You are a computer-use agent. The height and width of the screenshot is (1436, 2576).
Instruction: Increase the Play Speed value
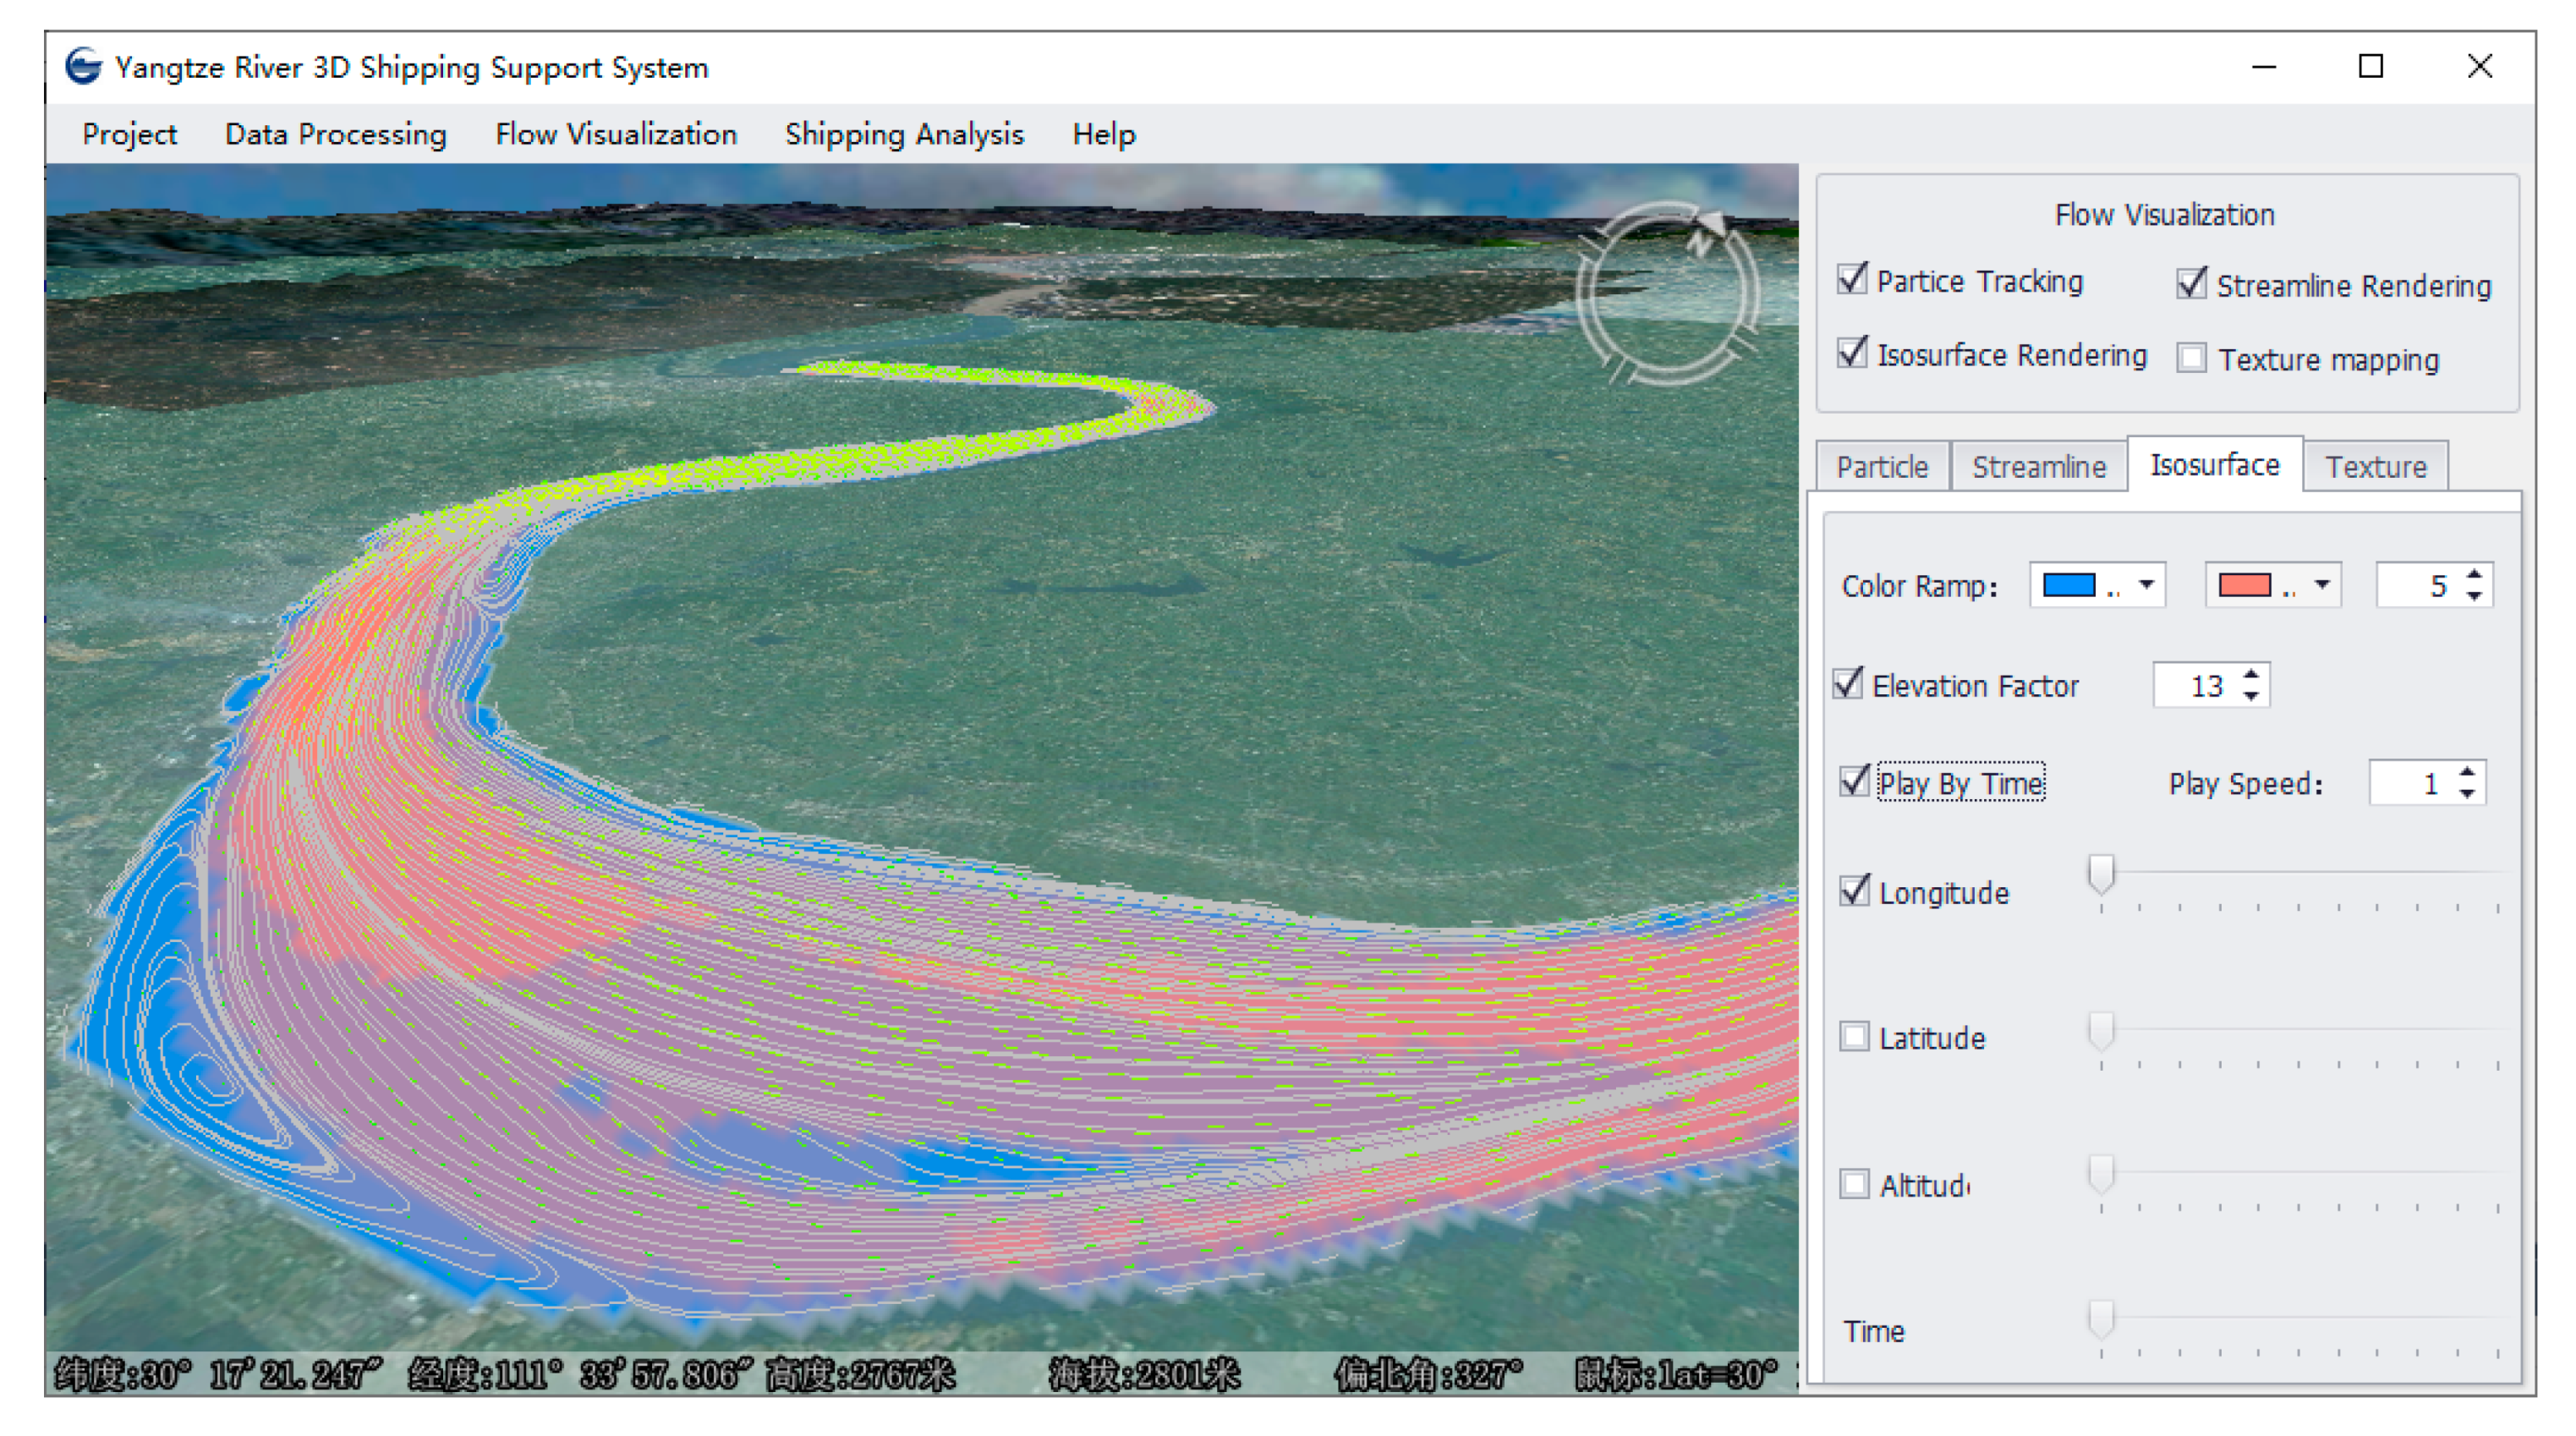pos(2467,773)
